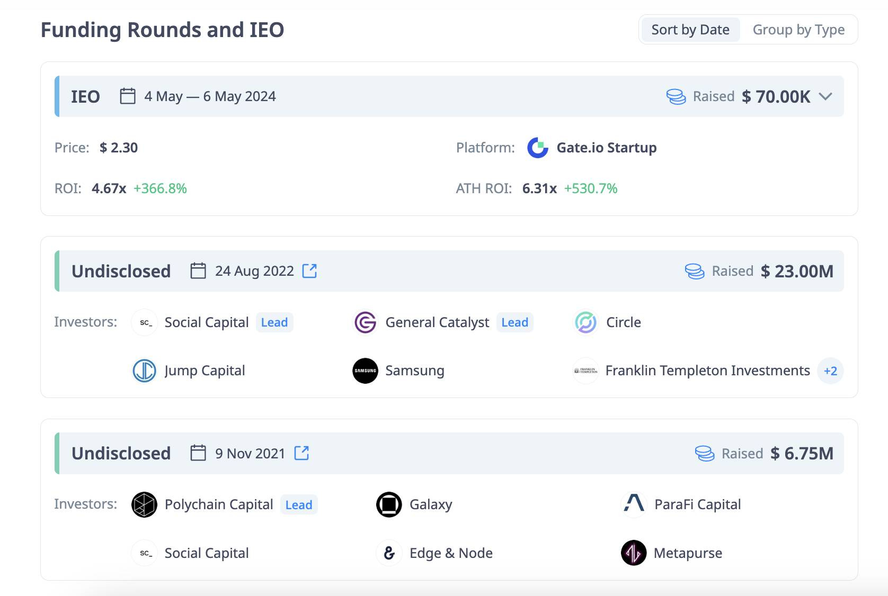Click the coins icon next to Raised $ 70.00K
The image size is (888, 596).
point(676,96)
